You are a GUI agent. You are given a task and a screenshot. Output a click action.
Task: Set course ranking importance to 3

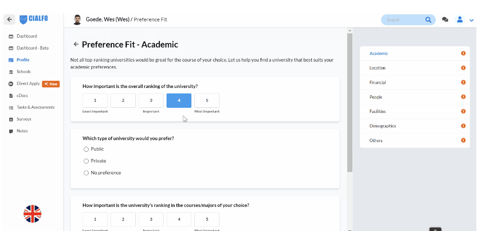click(151, 219)
